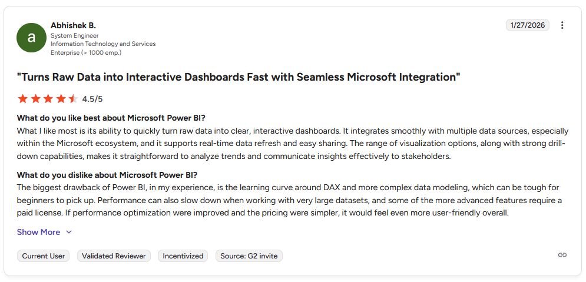Select the Validated Reviewer tag

(x=114, y=256)
